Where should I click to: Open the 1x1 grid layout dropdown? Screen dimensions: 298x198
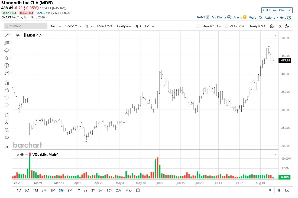[149, 26]
